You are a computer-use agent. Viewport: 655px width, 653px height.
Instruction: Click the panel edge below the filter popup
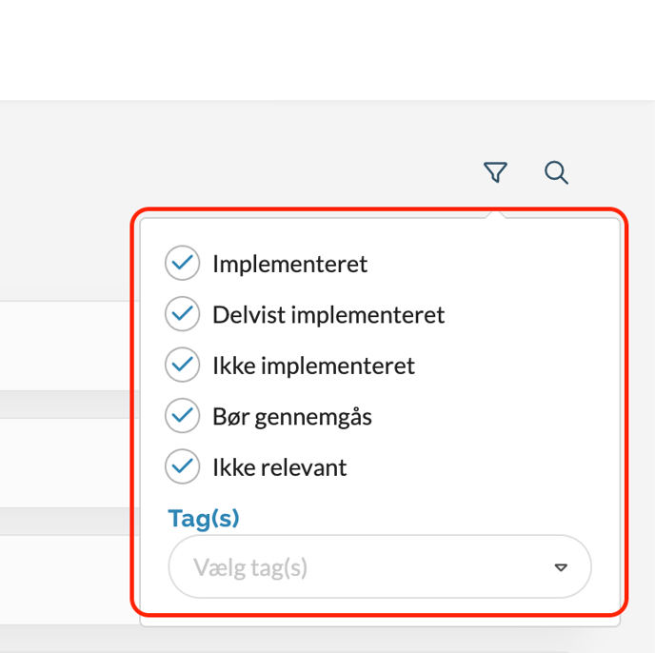coord(381,623)
